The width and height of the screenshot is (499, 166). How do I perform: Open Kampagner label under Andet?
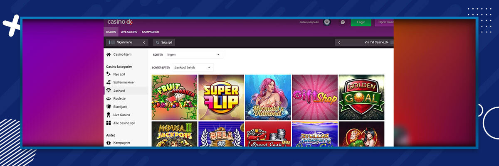[x=122, y=143]
